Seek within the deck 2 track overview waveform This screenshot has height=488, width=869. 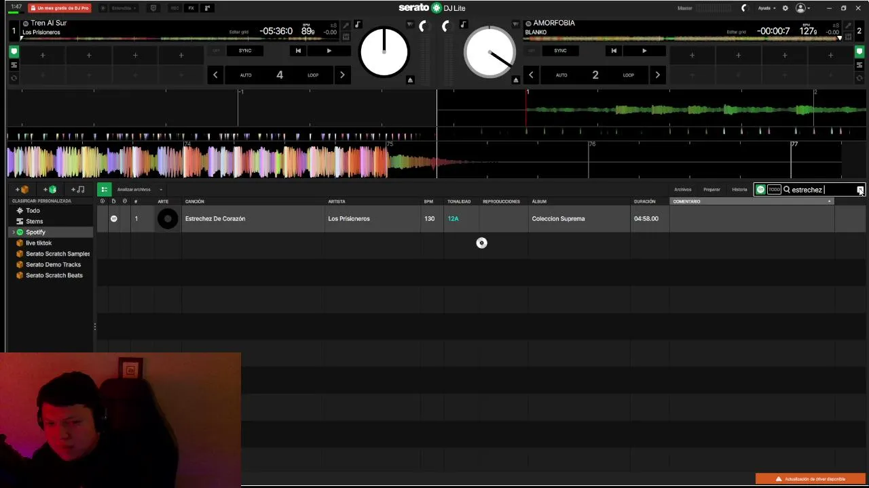(682, 39)
